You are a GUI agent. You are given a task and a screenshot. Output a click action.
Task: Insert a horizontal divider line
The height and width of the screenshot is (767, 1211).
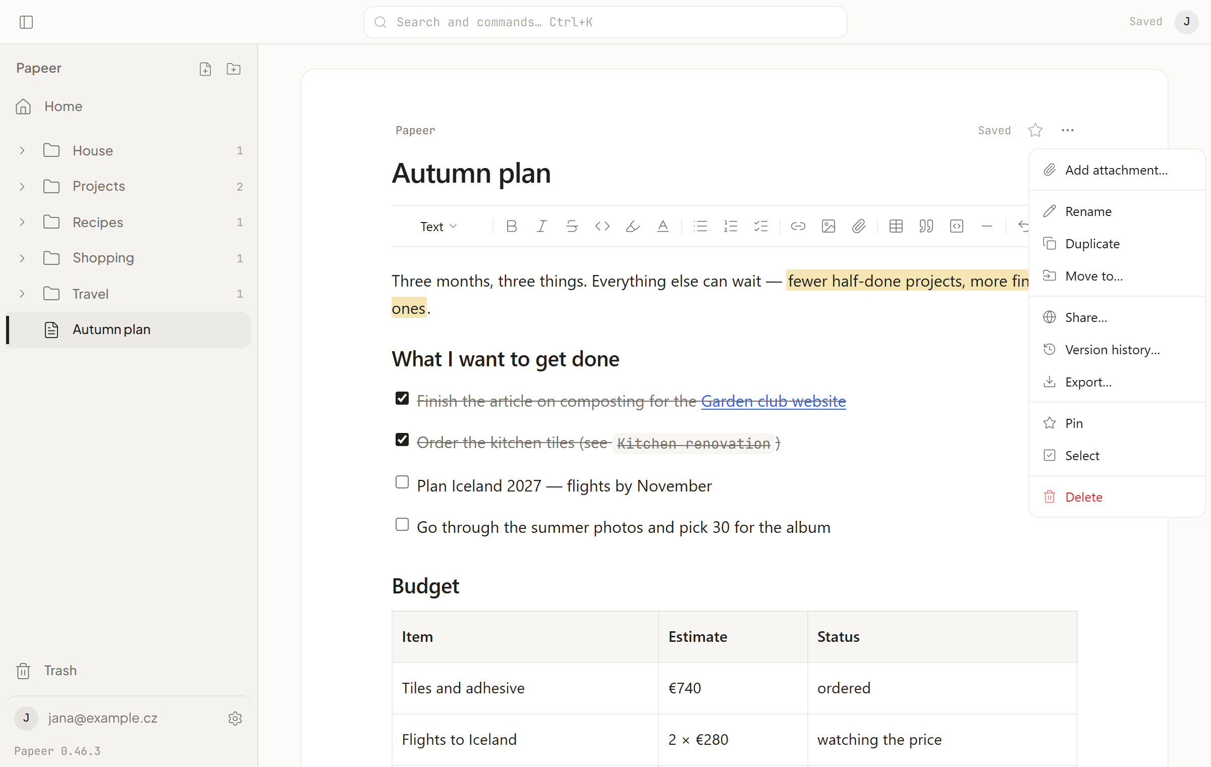coord(987,226)
